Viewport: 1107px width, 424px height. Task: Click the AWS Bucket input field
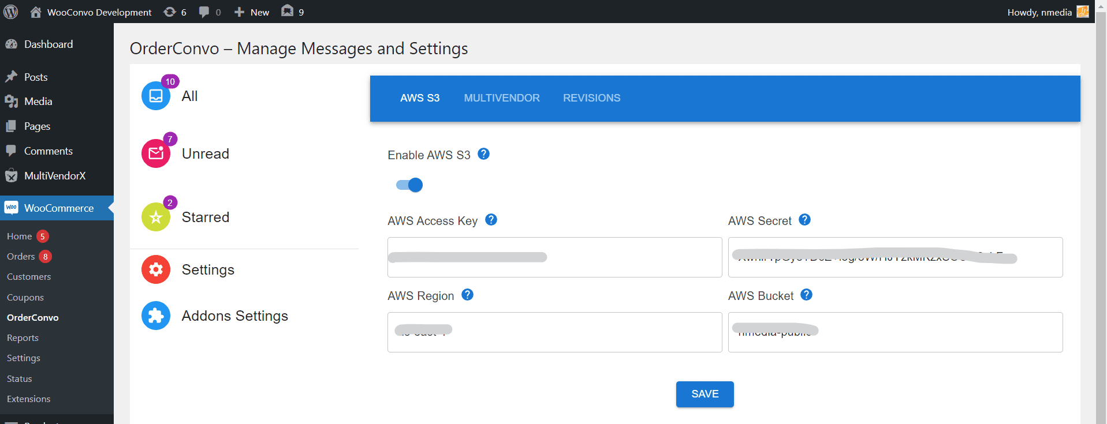(x=896, y=332)
